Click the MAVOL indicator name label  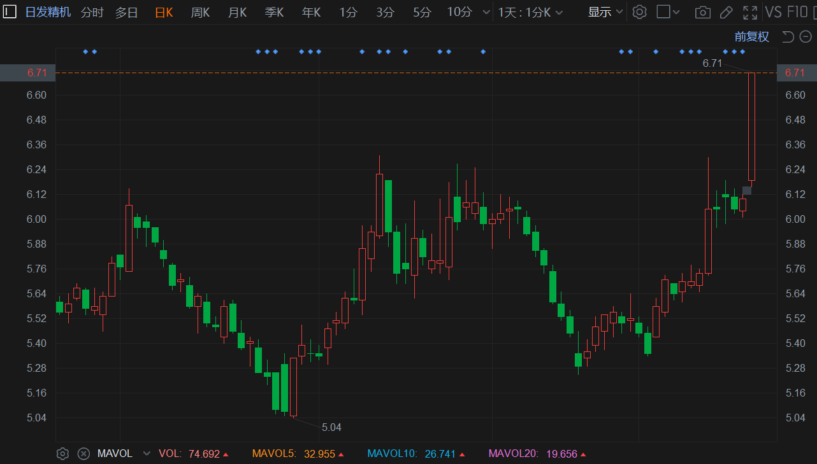tap(115, 454)
